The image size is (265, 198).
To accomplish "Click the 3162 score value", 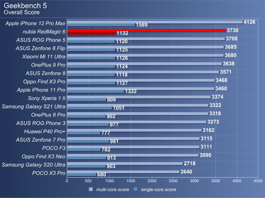I will (209, 130).
